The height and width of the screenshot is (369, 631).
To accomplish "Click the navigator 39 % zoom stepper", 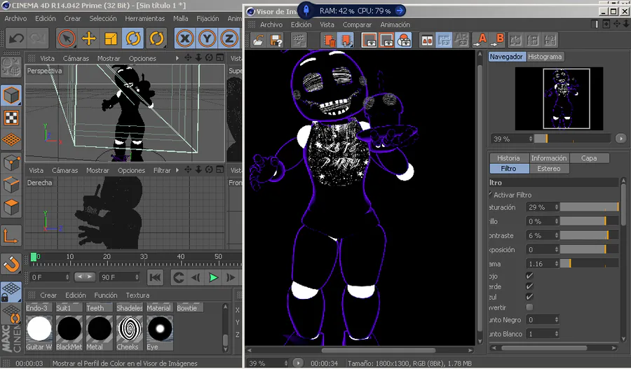I will click(x=531, y=139).
